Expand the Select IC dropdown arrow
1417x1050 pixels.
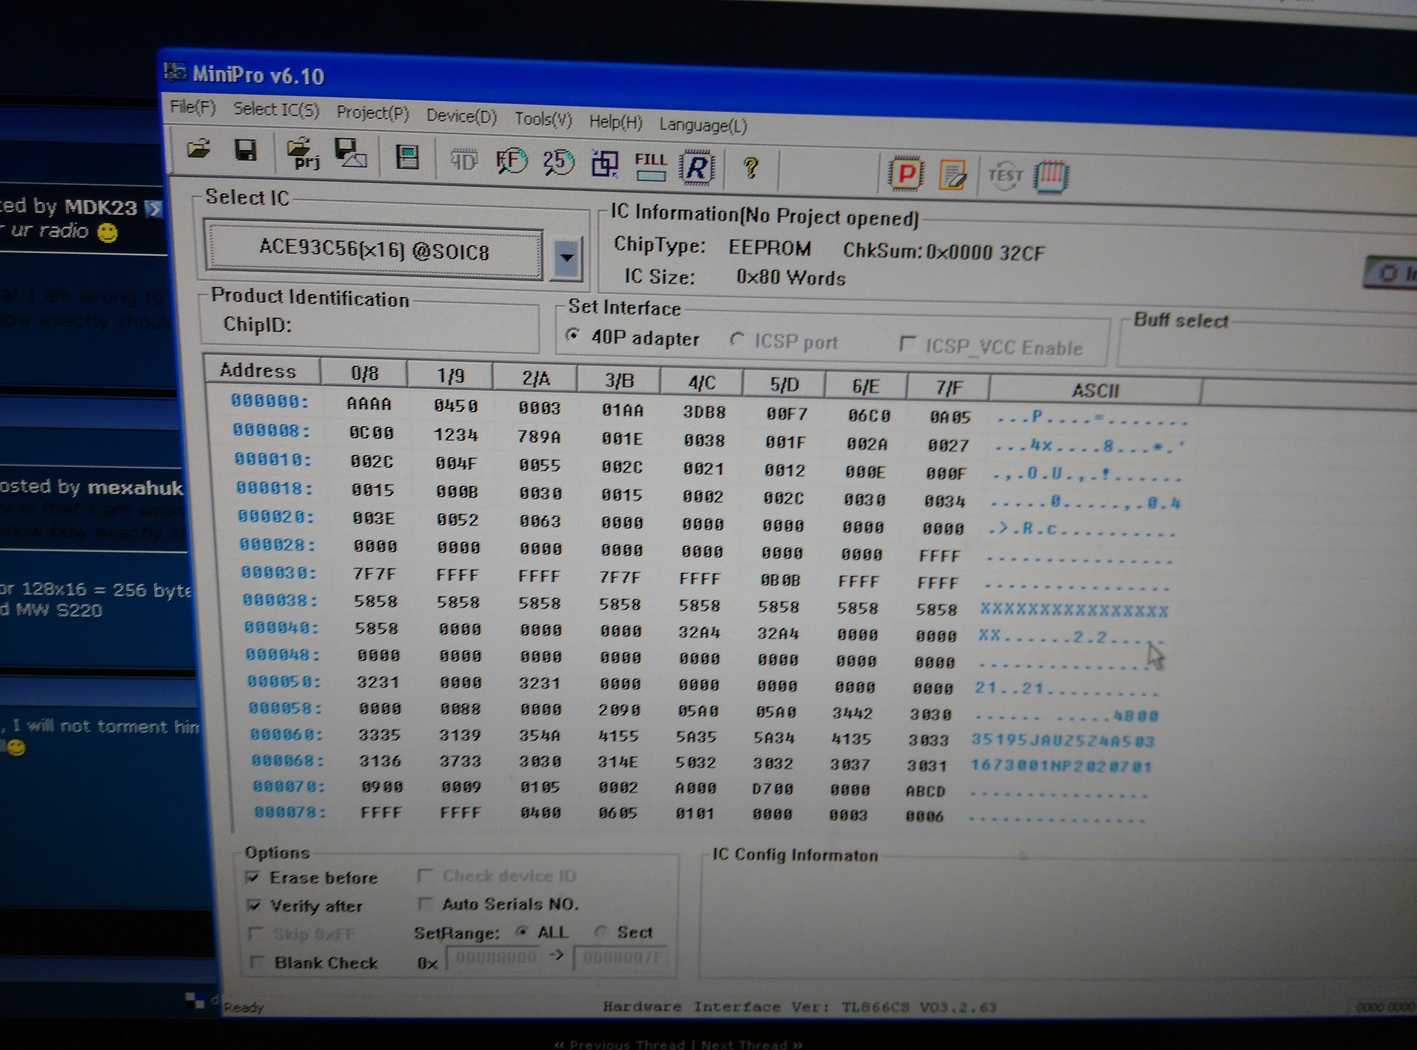566,258
